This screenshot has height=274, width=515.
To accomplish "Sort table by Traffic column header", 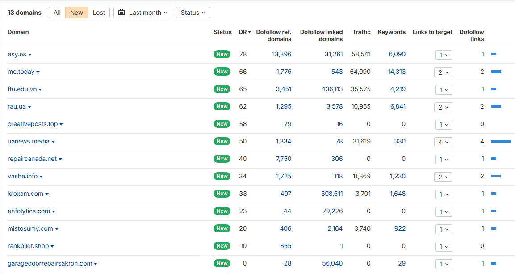I will point(361,32).
